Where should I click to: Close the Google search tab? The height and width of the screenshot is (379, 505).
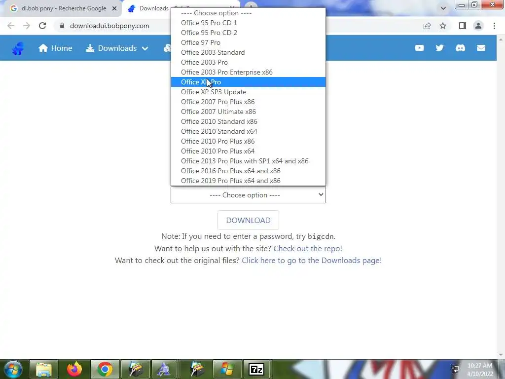click(x=114, y=8)
